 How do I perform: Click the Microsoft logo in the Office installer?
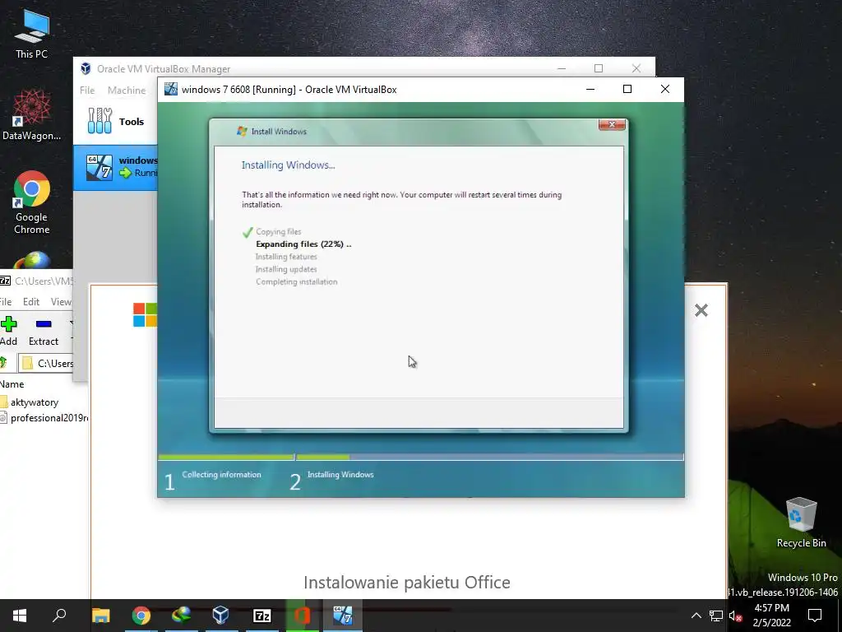[145, 315]
